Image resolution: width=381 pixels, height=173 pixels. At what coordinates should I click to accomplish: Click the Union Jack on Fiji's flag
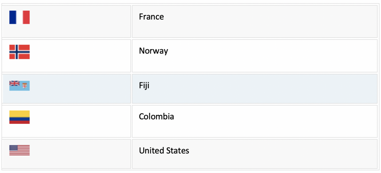pos(14,83)
